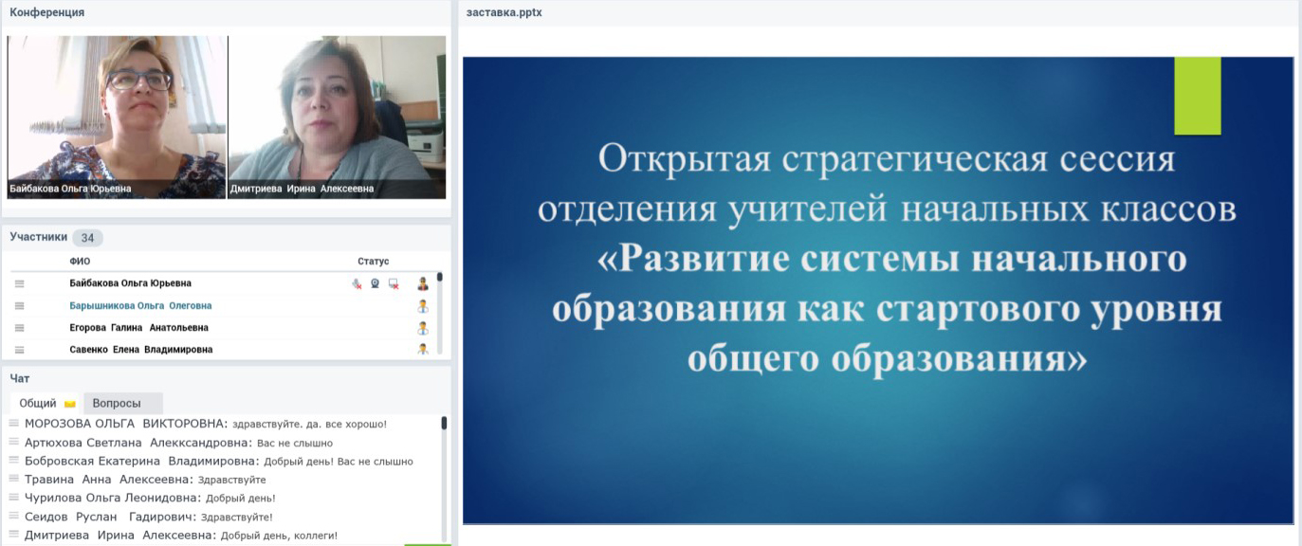
Task: Open the row menu icon for Барышникова Ольга Олеговна
Action: click(x=19, y=306)
